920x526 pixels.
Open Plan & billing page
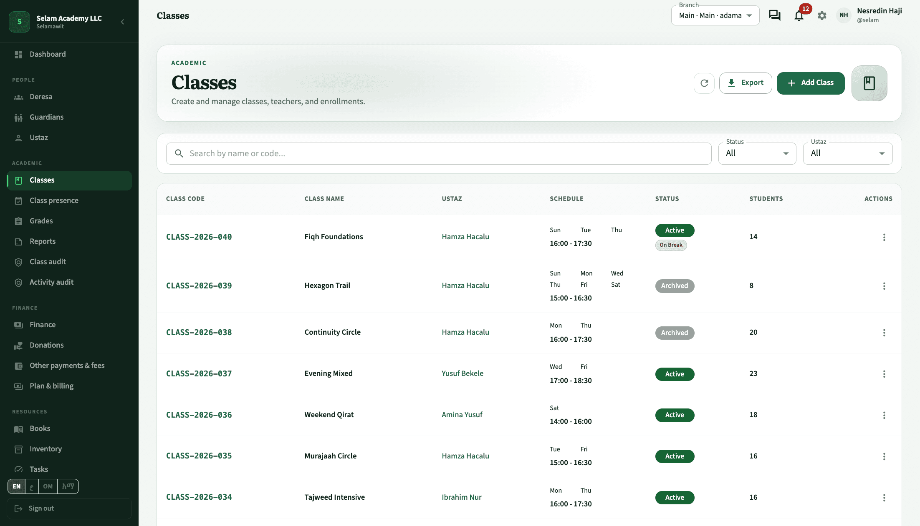[69, 386]
